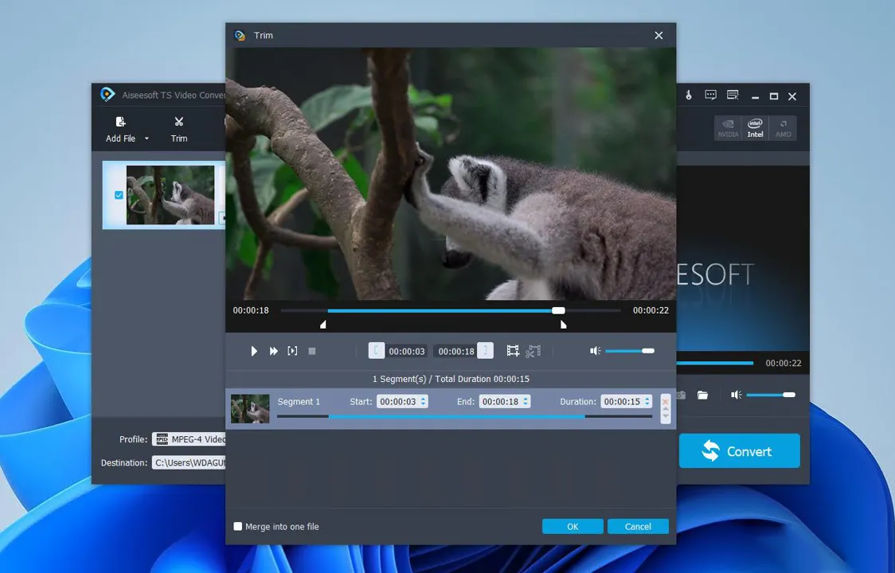Click Aiseesoft logo in main title bar
The width and height of the screenshot is (895, 573).
[107, 95]
